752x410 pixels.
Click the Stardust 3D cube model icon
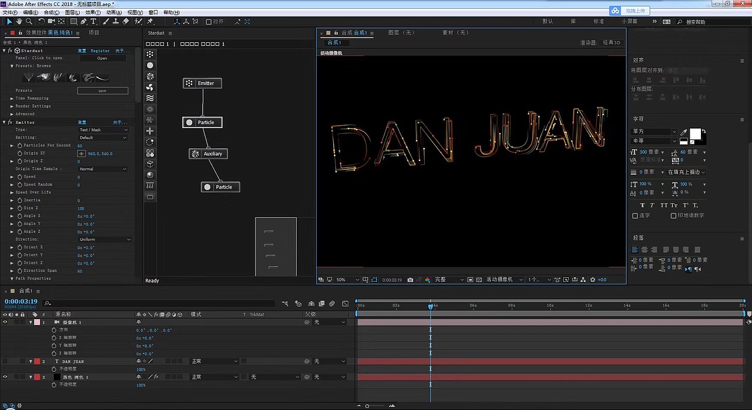coord(150,164)
